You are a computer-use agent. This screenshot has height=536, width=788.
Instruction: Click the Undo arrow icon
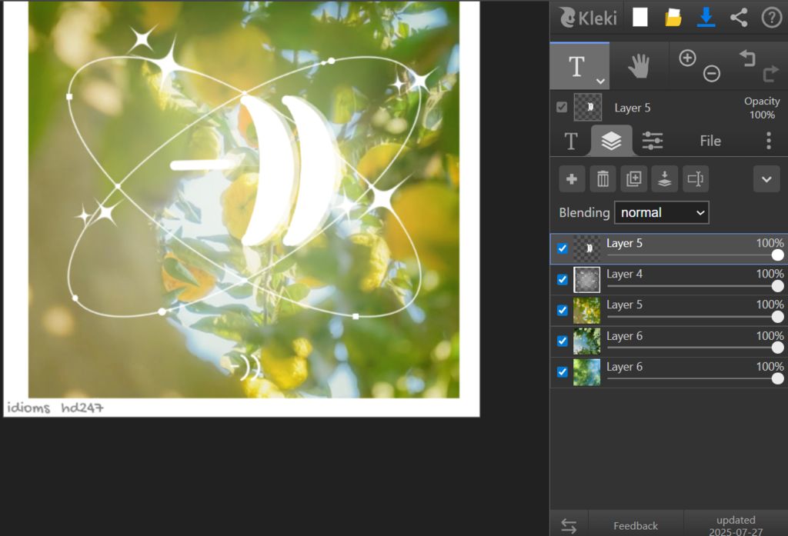click(747, 58)
